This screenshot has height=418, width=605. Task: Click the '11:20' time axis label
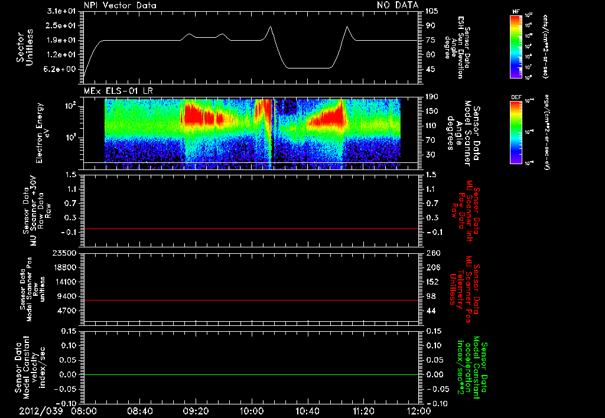pyautogui.click(x=363, y=412)
